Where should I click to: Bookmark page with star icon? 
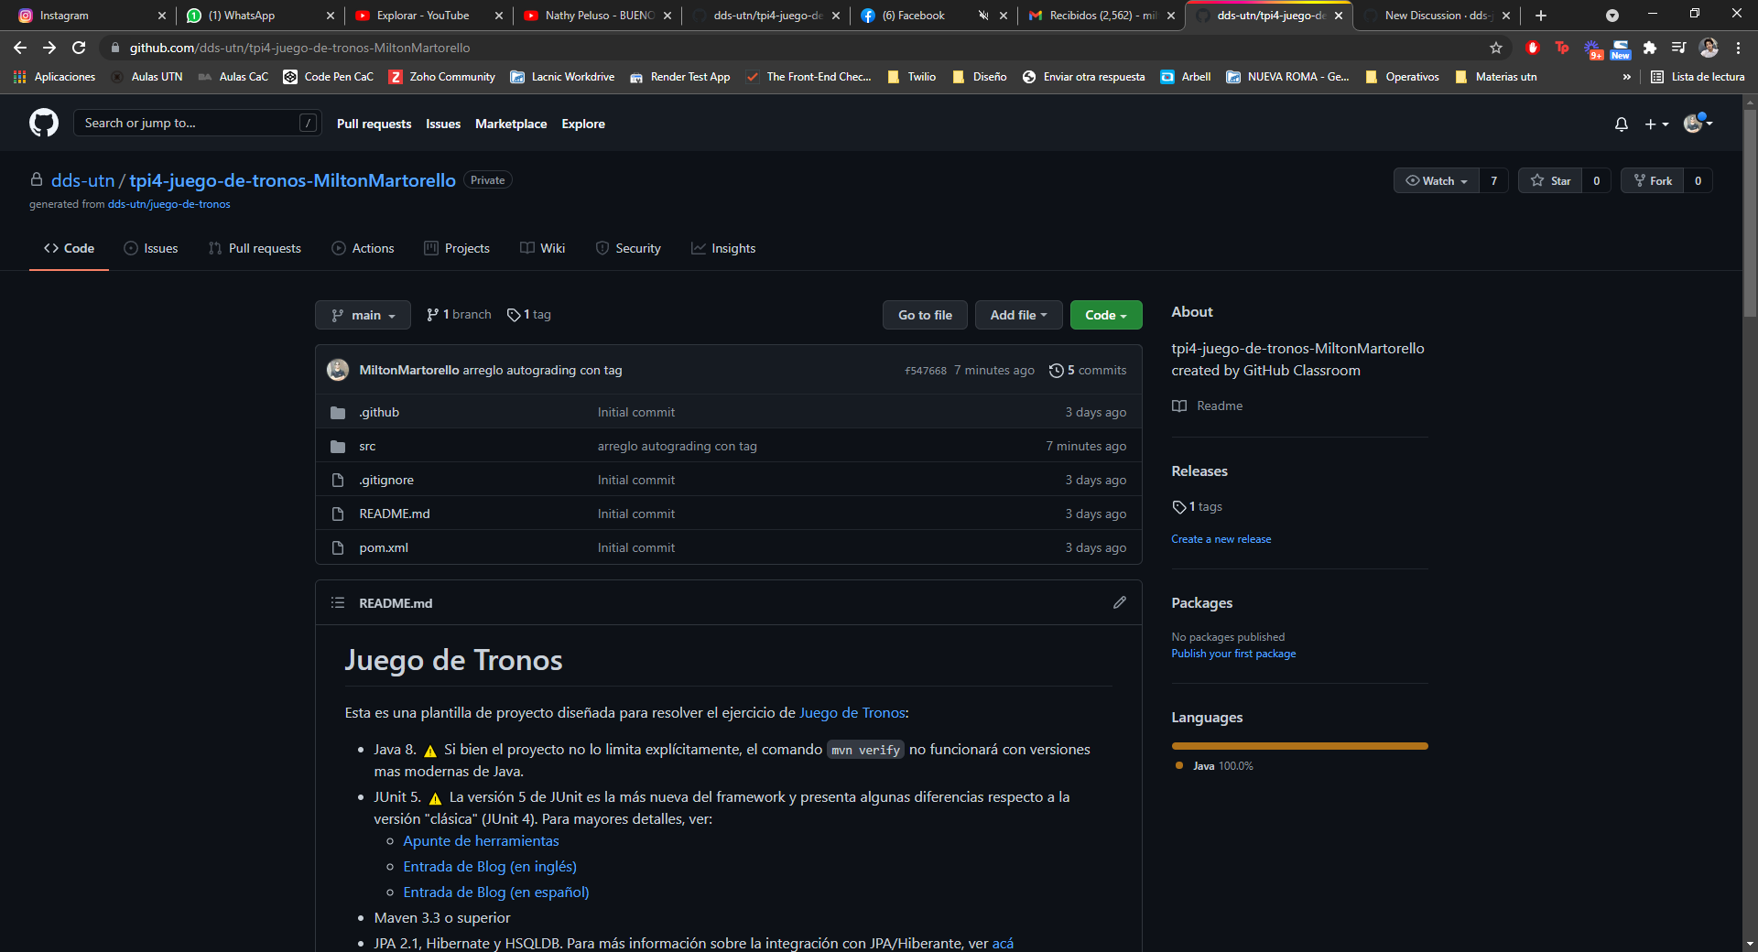pos(1496,48)
